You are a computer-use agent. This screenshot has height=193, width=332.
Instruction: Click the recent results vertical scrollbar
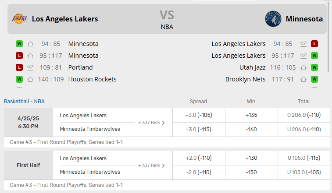click(x=328, y=38)
